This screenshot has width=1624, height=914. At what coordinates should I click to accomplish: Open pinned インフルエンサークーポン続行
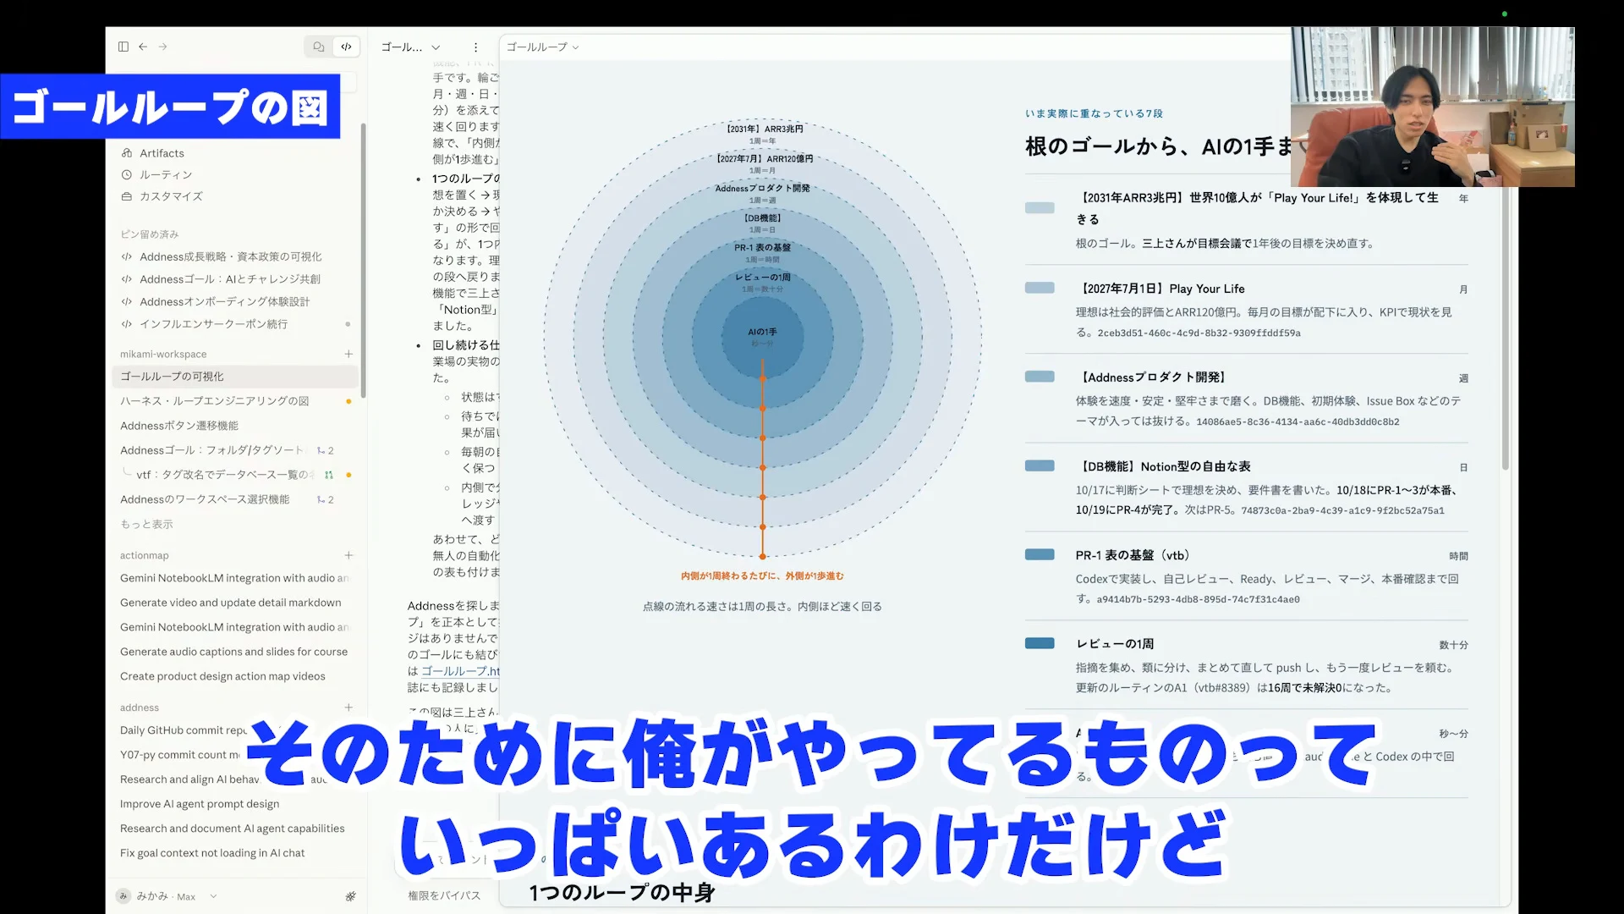213,324
